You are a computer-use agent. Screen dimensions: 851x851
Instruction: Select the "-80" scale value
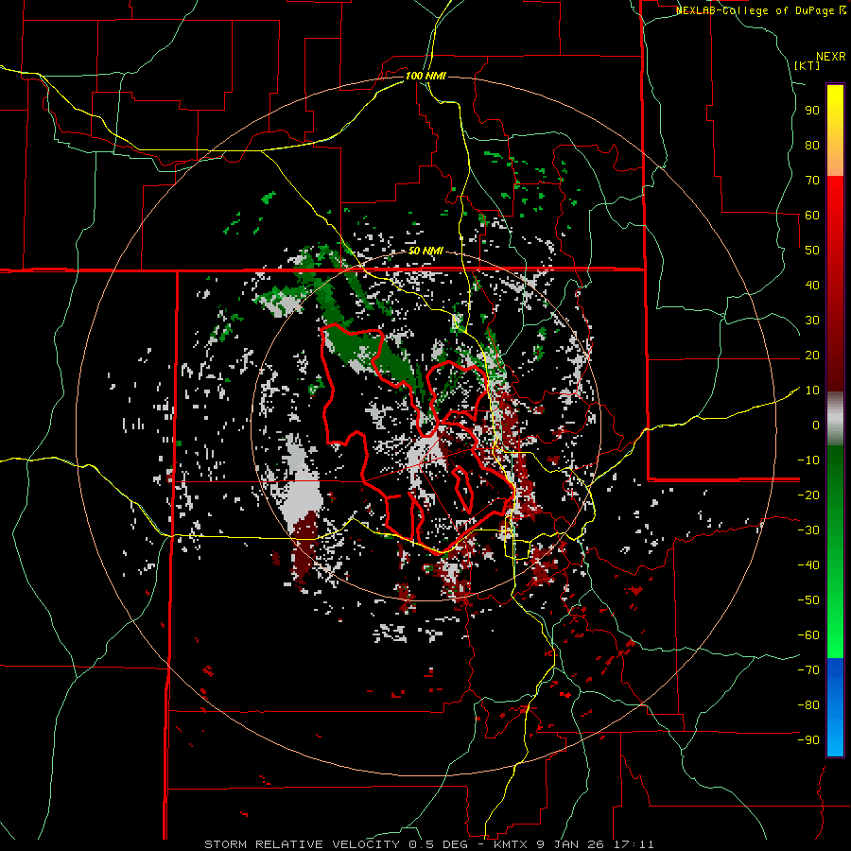point(808,705)
